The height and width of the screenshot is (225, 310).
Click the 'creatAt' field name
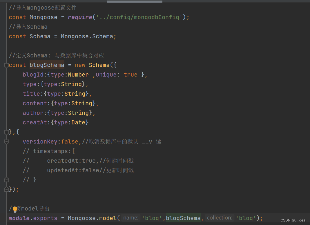point(35,123)
